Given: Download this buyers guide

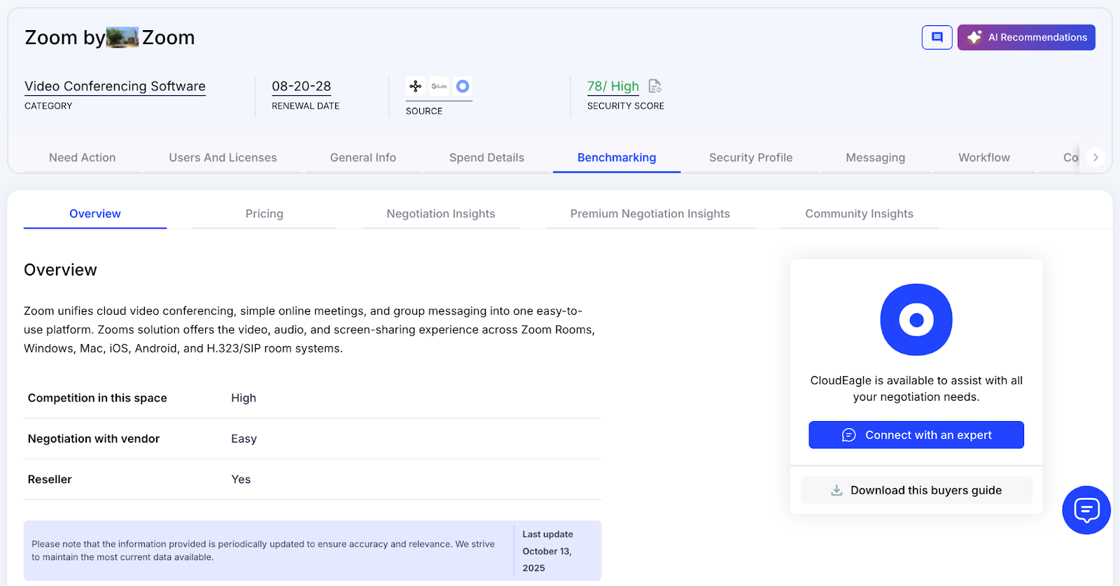Looking at the screenshot, I should tap(916, 490).
